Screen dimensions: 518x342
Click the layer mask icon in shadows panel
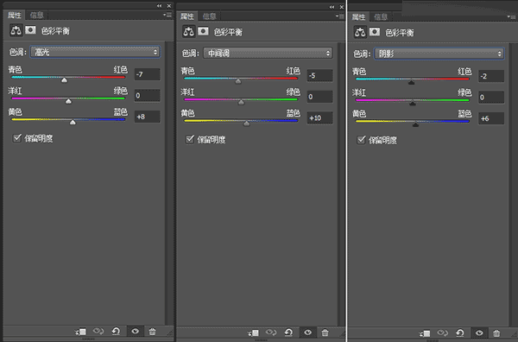point(375,32)
